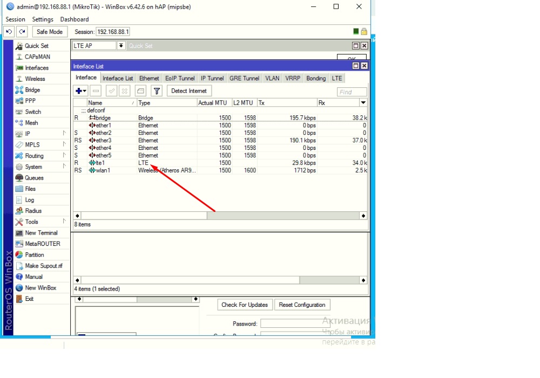Select the ether3 interface row
Image resolution: width=540 pixels, height=378 pixels.
(220, 140)
